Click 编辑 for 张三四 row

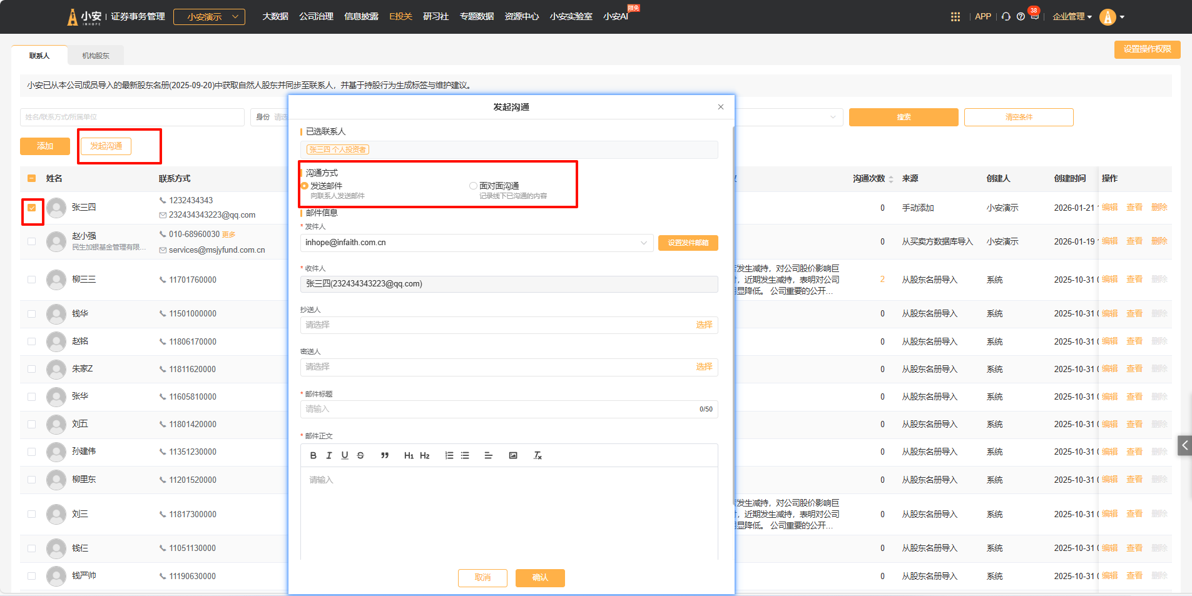[1109, 208]
